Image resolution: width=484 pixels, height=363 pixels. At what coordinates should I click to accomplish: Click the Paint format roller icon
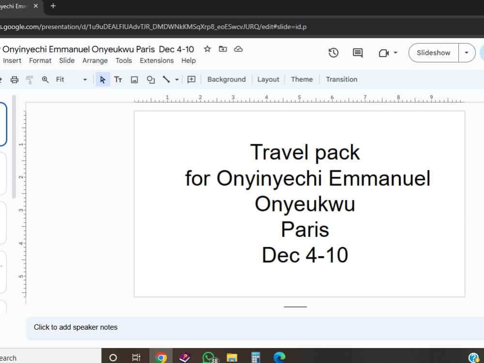[30, 80]
